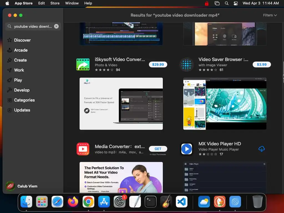This screenshot has width=284, height=213.
Task: View Video Saver Browser screenshot preview
Action: pos(225,104)
